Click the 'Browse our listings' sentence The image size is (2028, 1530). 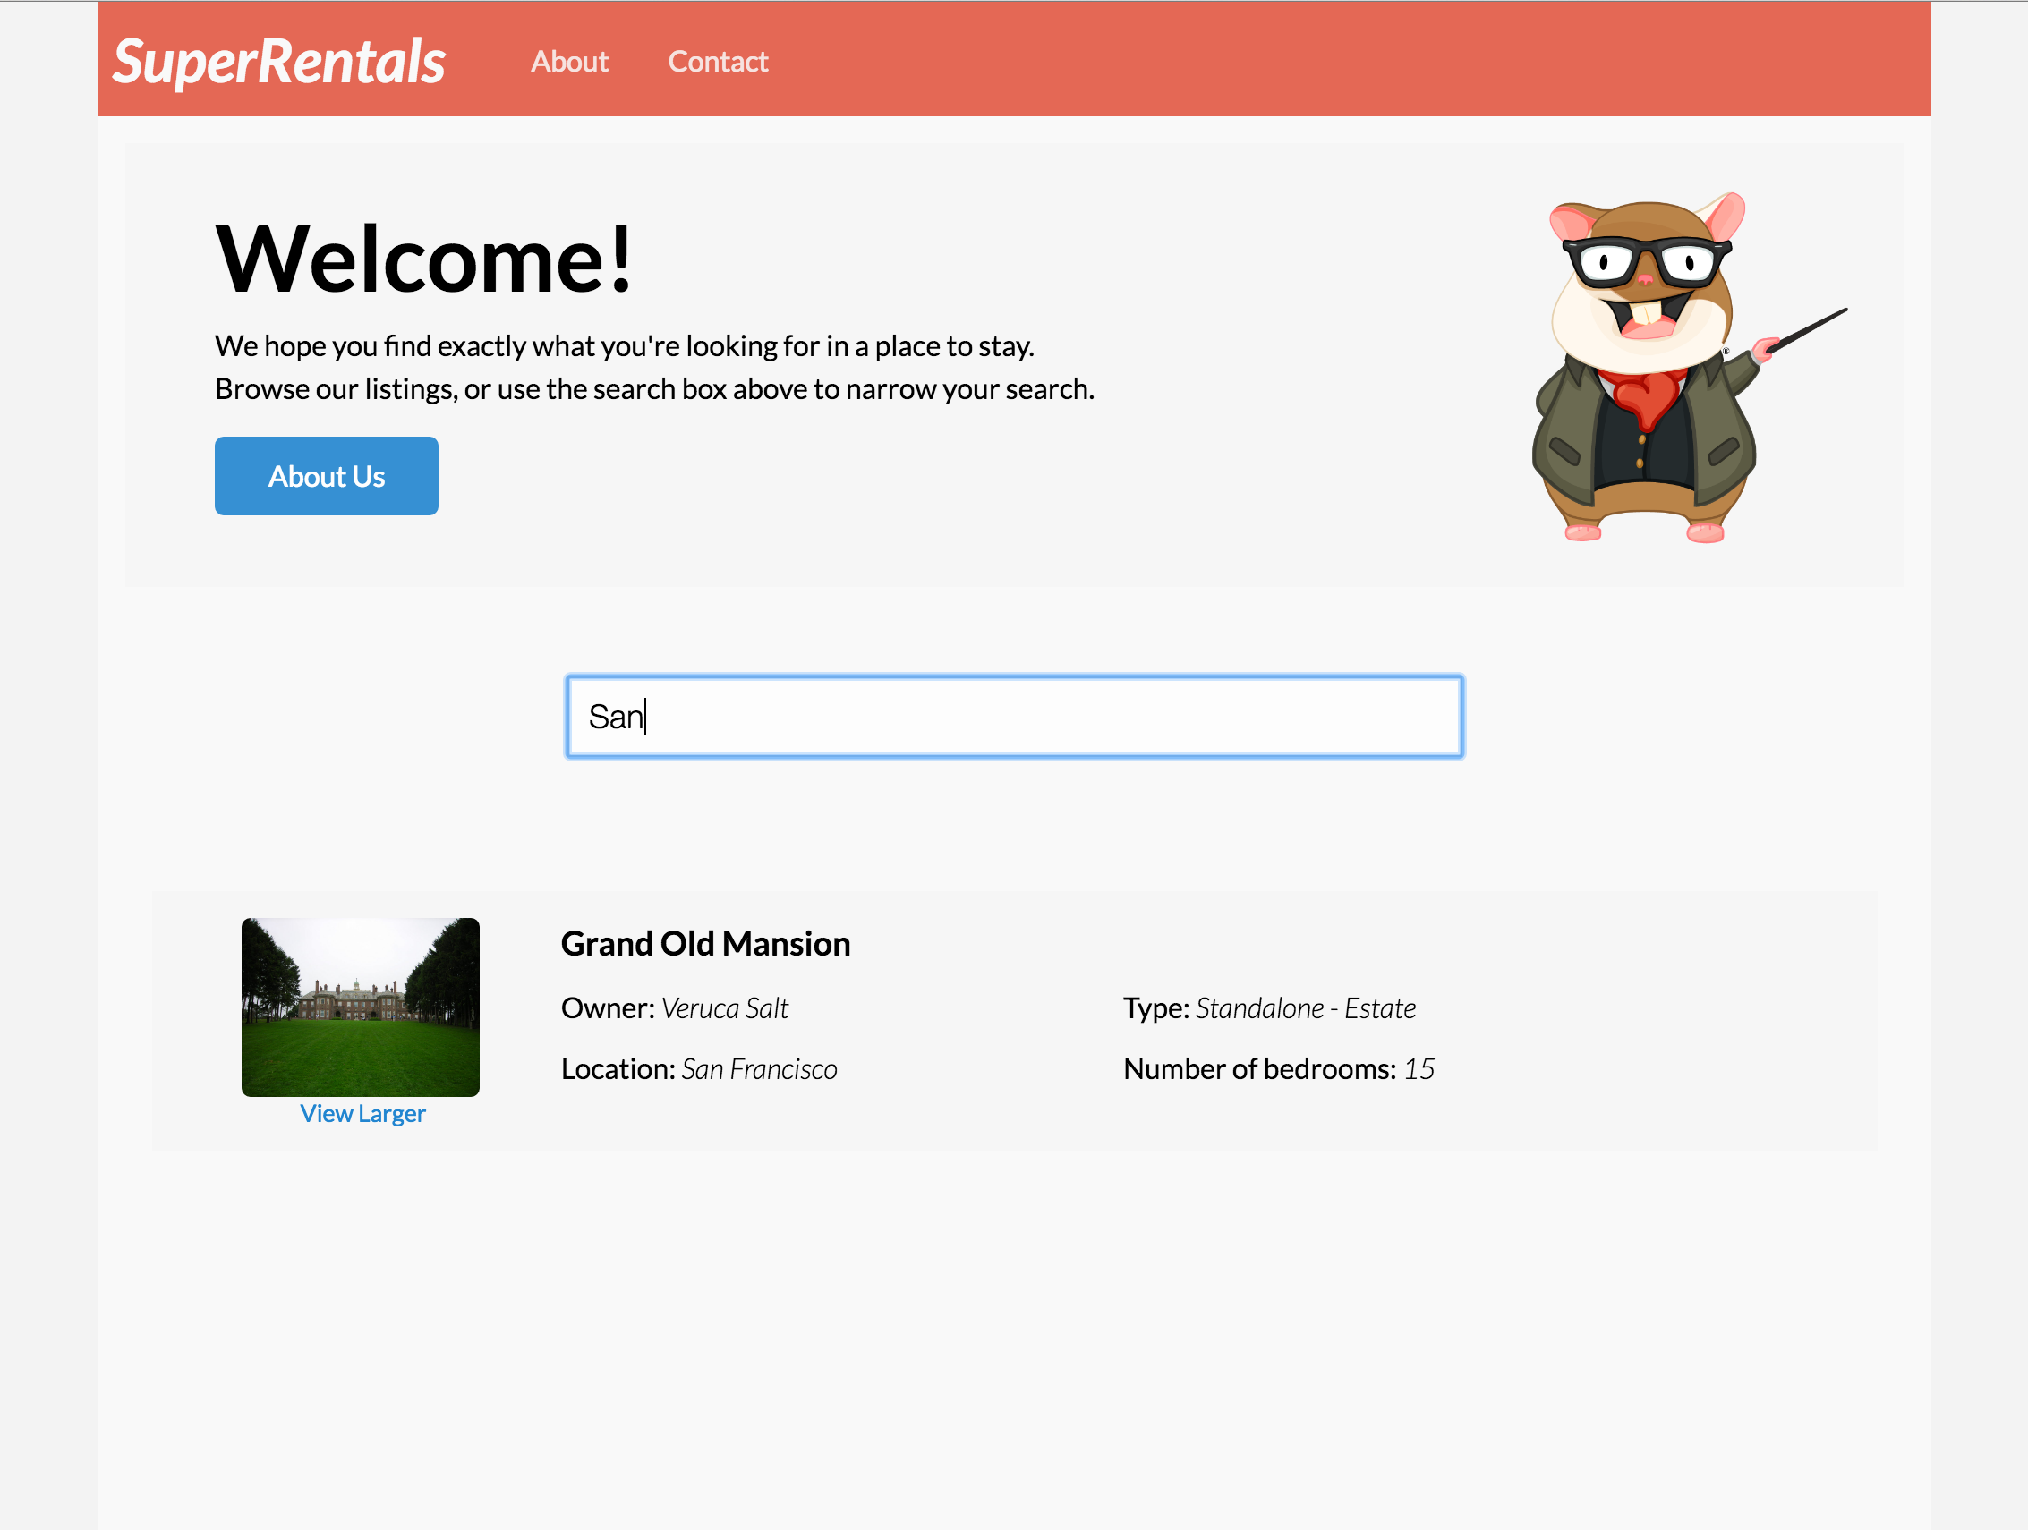pos(653,388)
